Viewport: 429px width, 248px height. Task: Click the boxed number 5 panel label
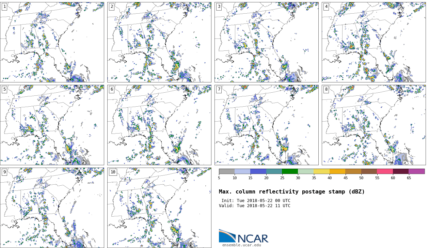coord(4,89)
